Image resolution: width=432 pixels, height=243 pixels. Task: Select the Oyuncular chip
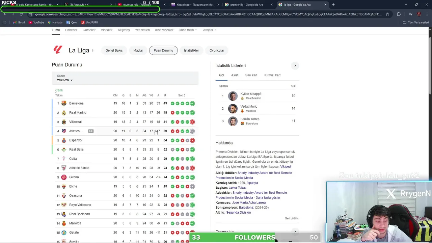pyautogui.click(x=217, y=50)
